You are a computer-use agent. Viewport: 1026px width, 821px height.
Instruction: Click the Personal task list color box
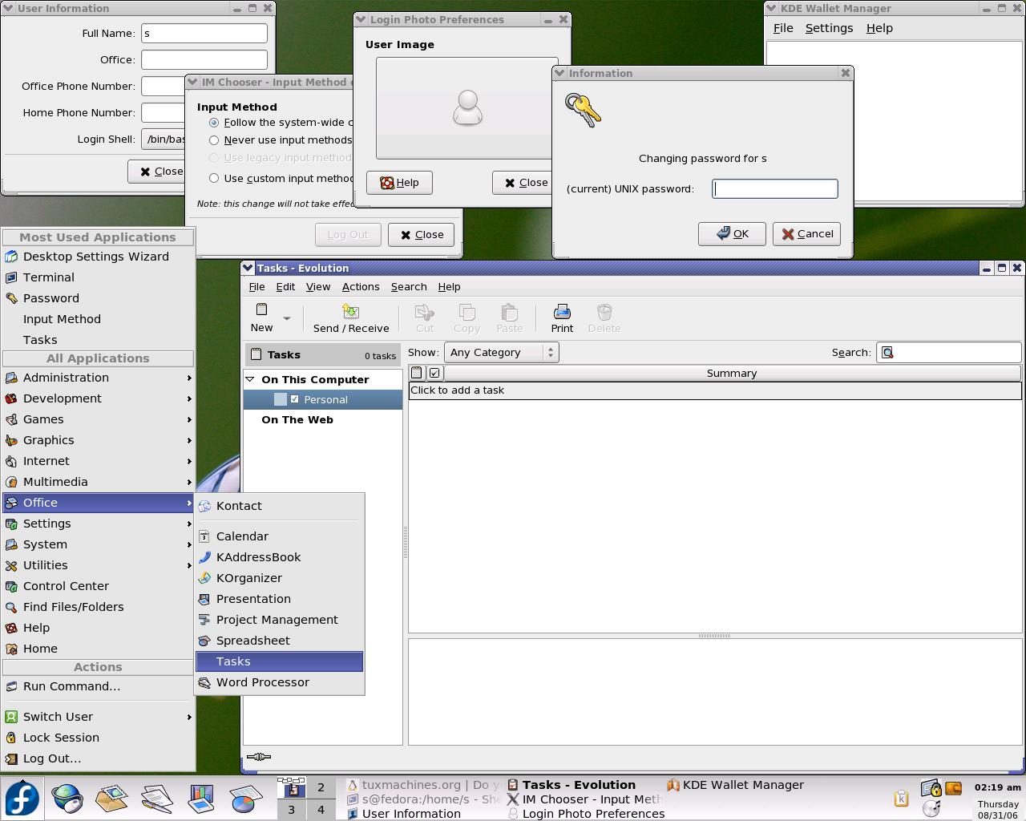280,399
